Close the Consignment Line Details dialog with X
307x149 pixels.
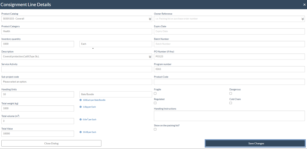click(x=304, y=5)
